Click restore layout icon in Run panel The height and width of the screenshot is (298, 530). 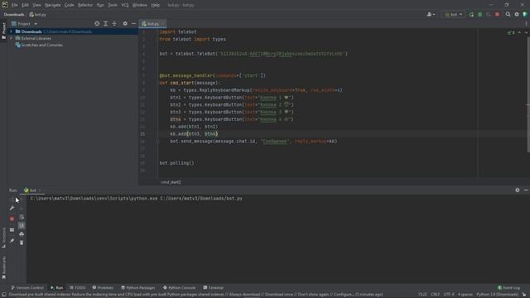click(12, 230)
